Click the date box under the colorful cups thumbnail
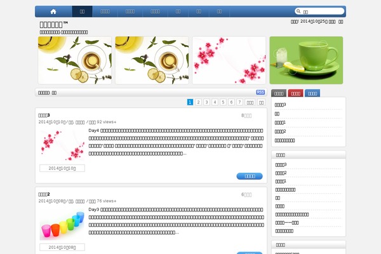The width and height of the screenshot is (381, 254). tap(62, 247)
